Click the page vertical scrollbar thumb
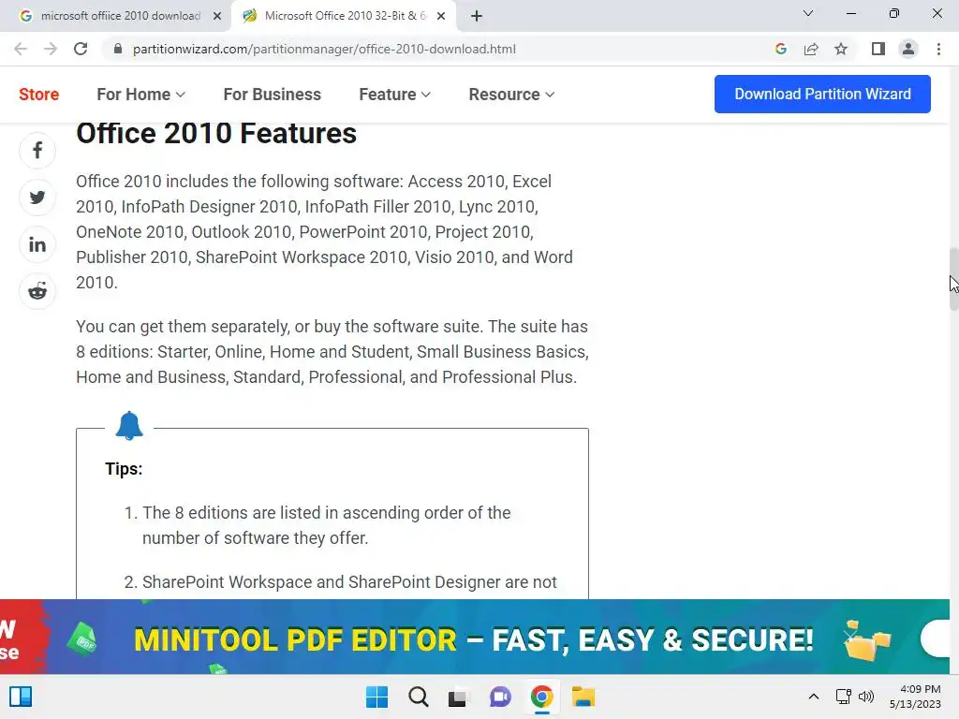959x719 pixels. pos(953,279)
